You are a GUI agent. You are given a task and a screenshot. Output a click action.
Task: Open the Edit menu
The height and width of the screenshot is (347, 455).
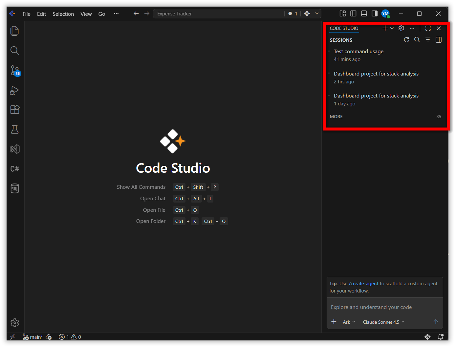tap(41, 14)
